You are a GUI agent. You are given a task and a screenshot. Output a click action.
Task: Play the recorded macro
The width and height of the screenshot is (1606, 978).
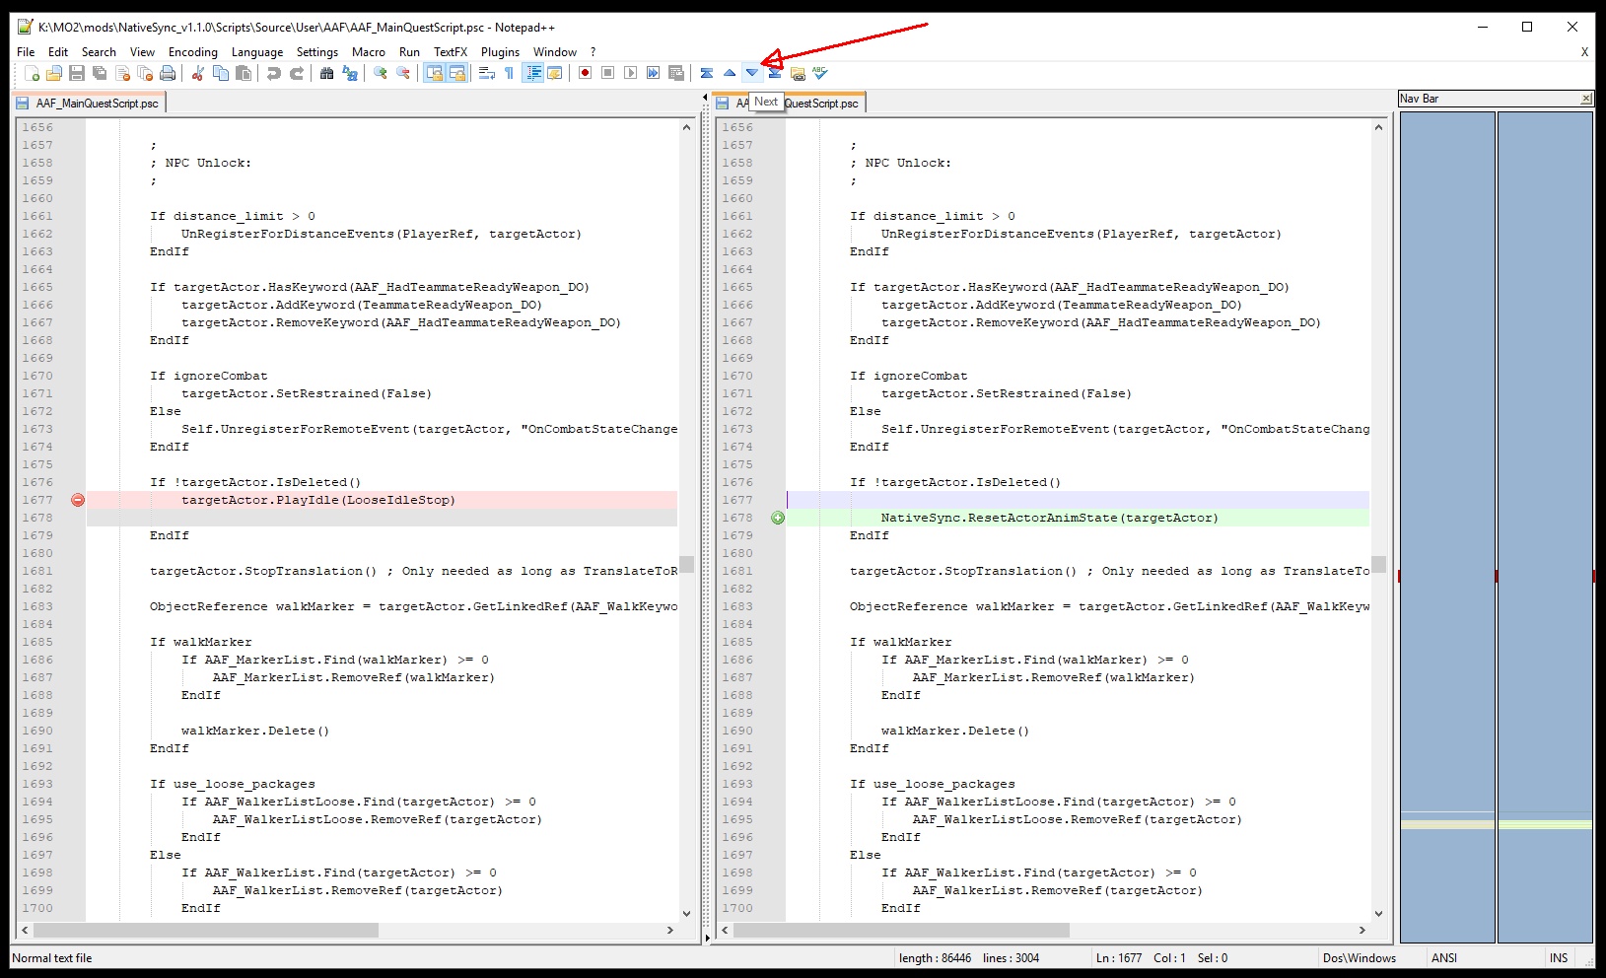point(630,72)
